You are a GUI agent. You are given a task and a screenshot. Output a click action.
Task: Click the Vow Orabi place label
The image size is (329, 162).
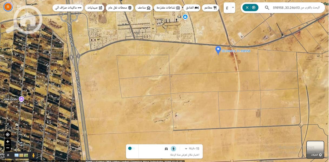point(11,99)
